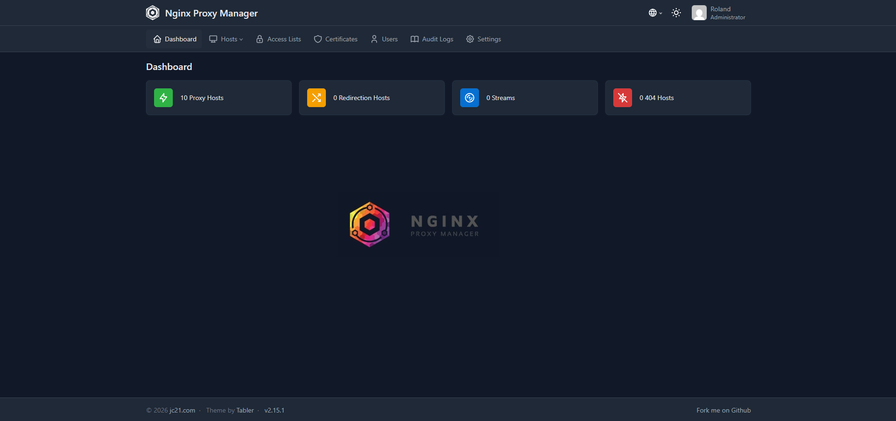
Task: Open the Audit Logs page
Action: click(x=432, y=39)
